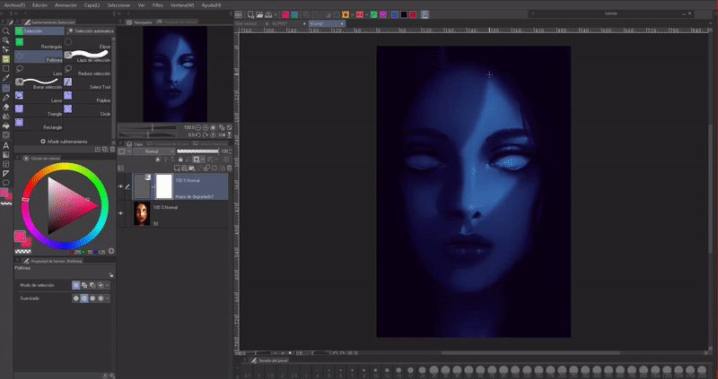Click the layer 93 thumbnail
Viewport: 718px width, 379px height.
[x=141, y=213]
